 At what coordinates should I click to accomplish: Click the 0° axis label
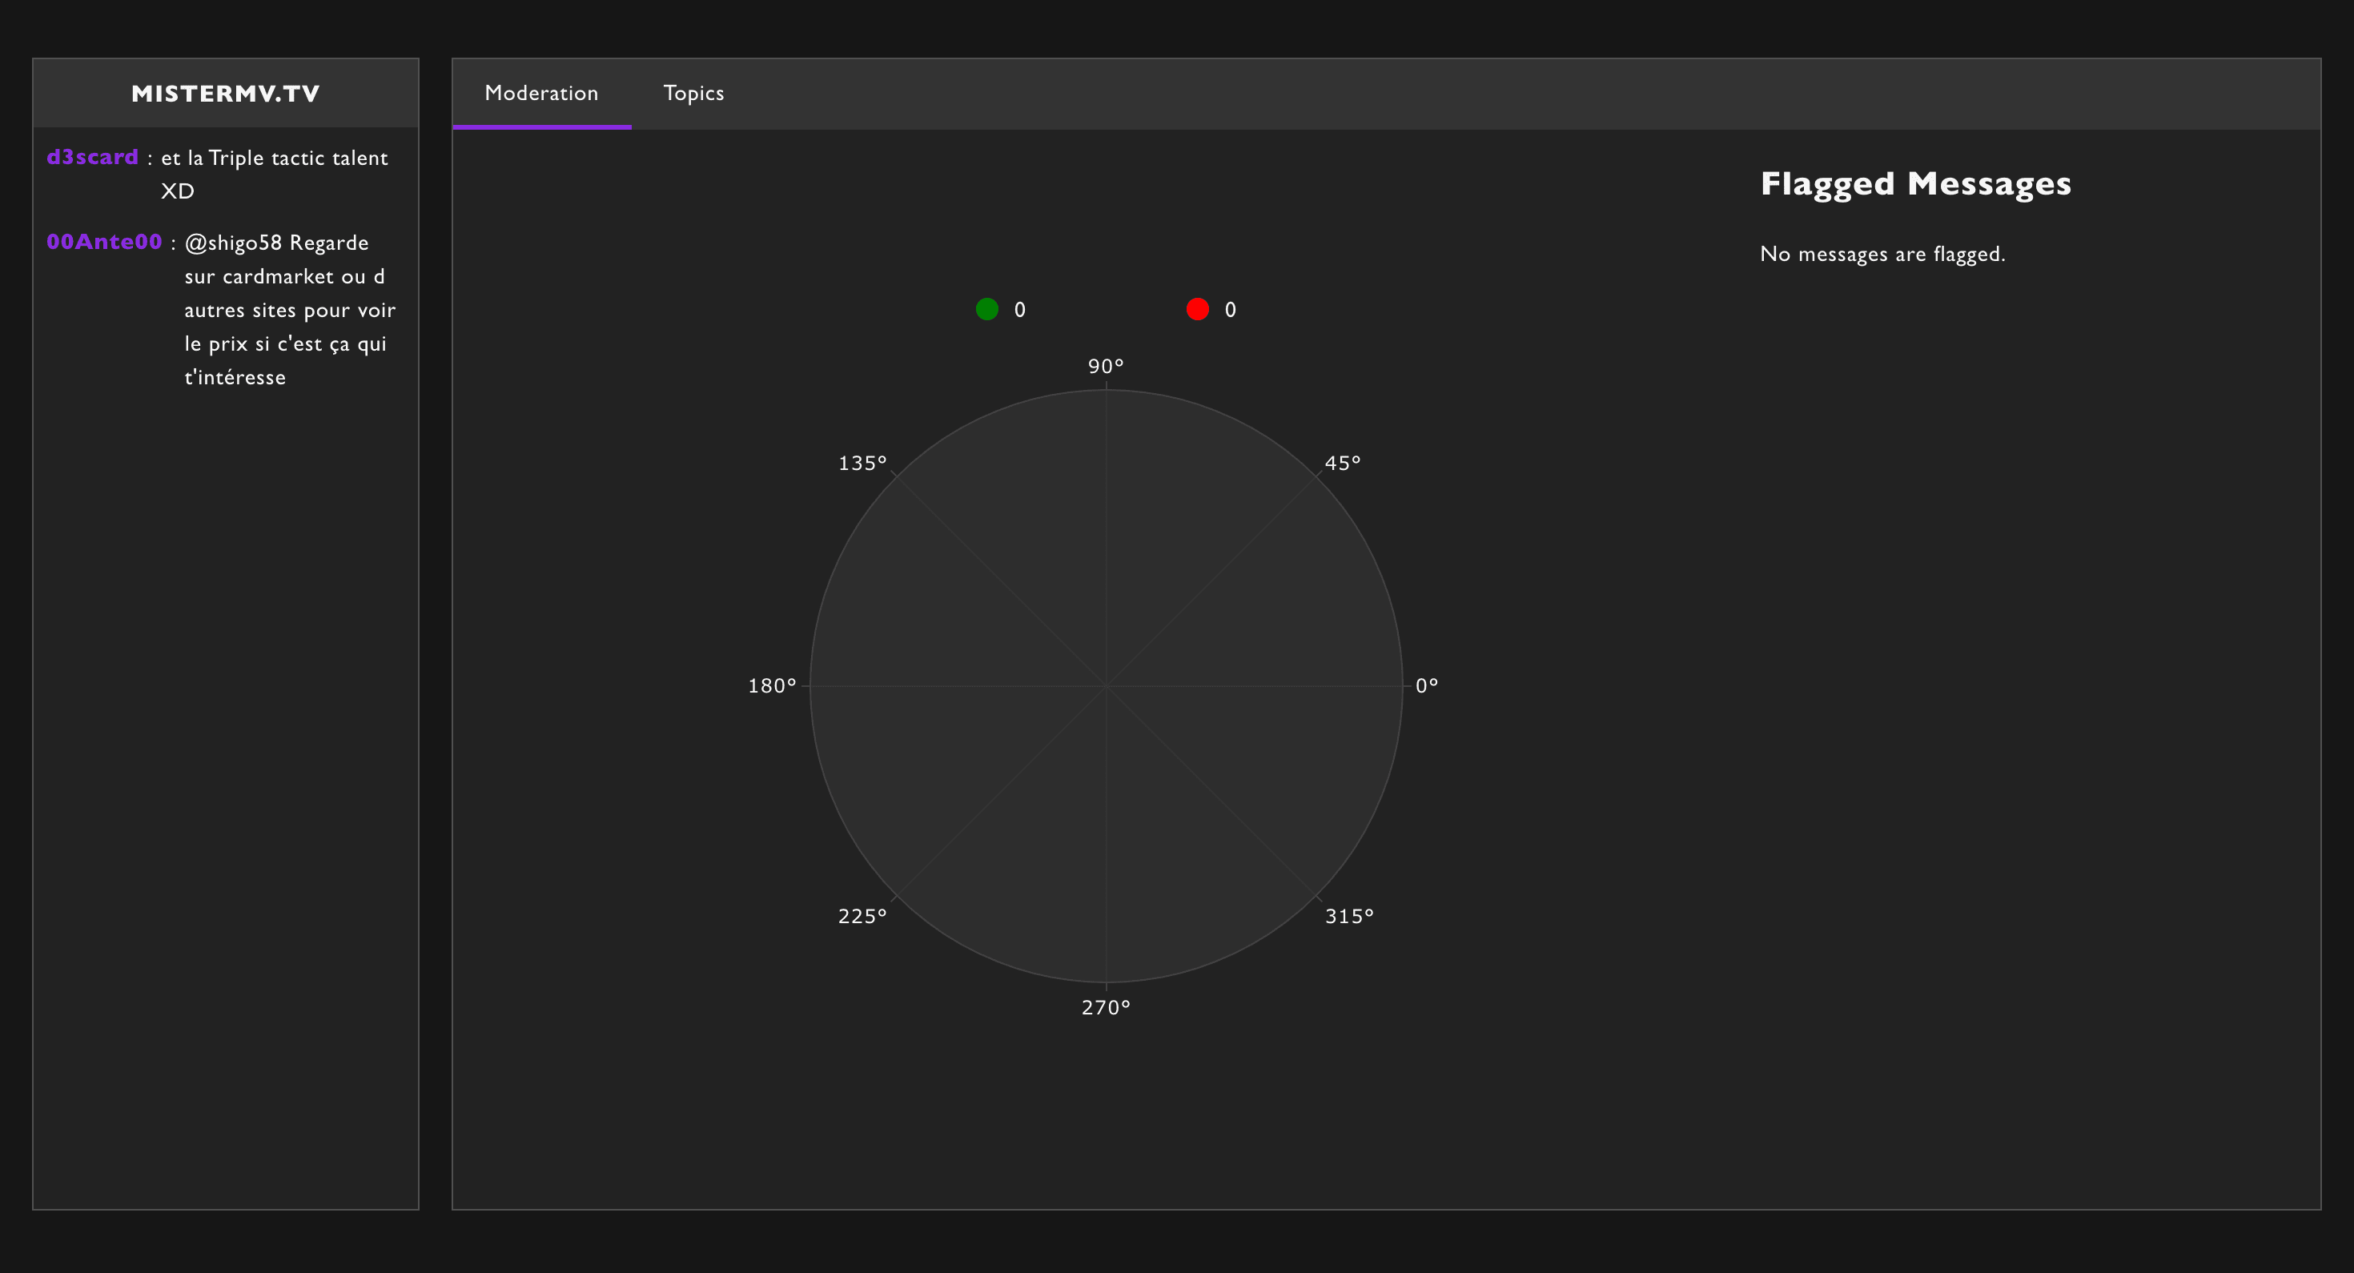click(x=1427, y=685)
